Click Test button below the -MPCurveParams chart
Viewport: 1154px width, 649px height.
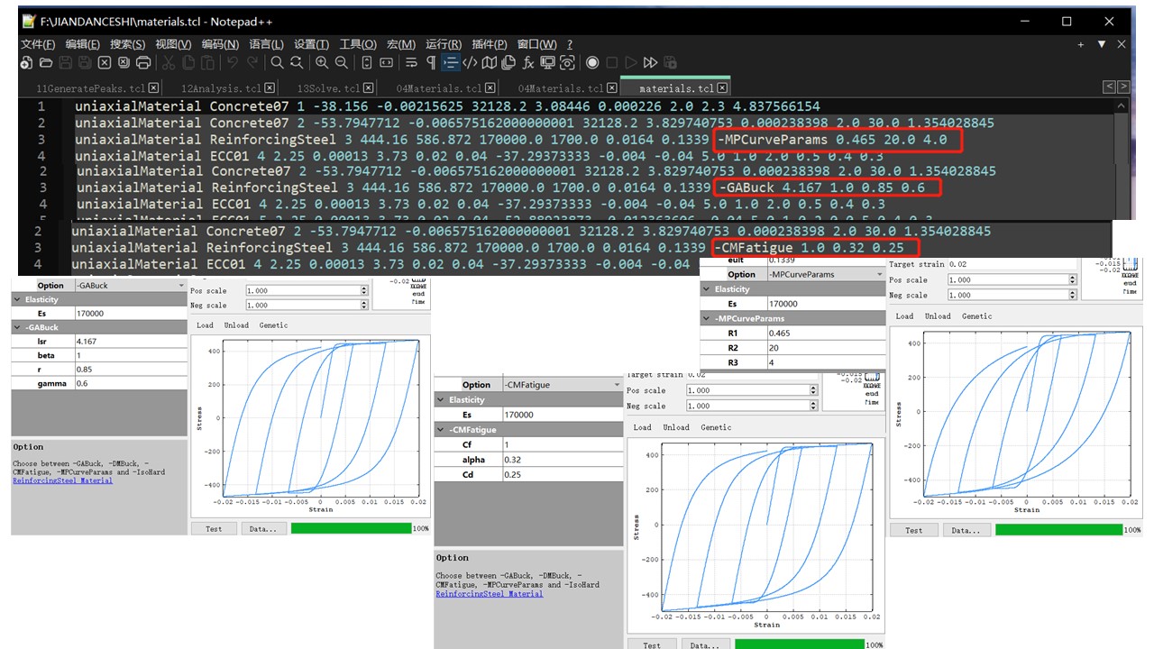913,530
